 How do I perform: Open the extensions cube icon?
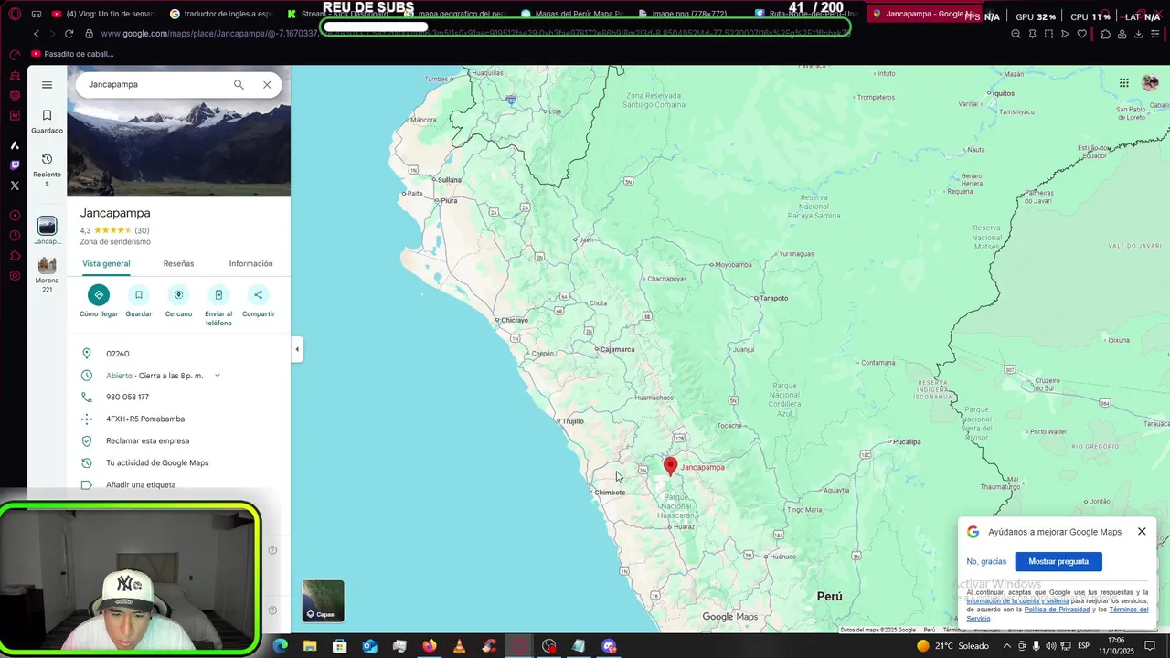coord(1105,34)
